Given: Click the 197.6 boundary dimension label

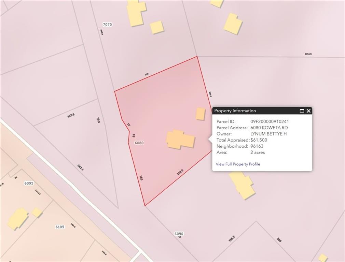Looking at the screenshot, I should 71,115.
